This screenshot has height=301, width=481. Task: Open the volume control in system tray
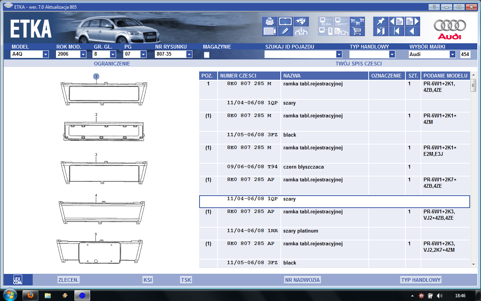tap(440, 295)
